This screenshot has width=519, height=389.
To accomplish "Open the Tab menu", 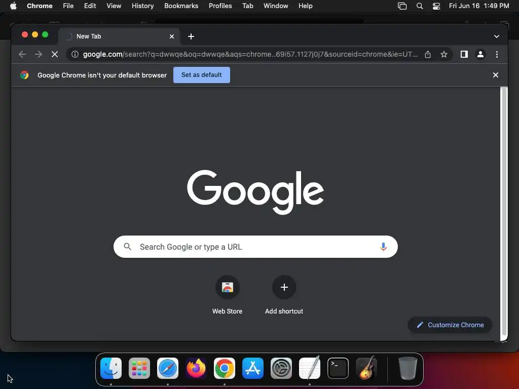I will coord(247,6).
